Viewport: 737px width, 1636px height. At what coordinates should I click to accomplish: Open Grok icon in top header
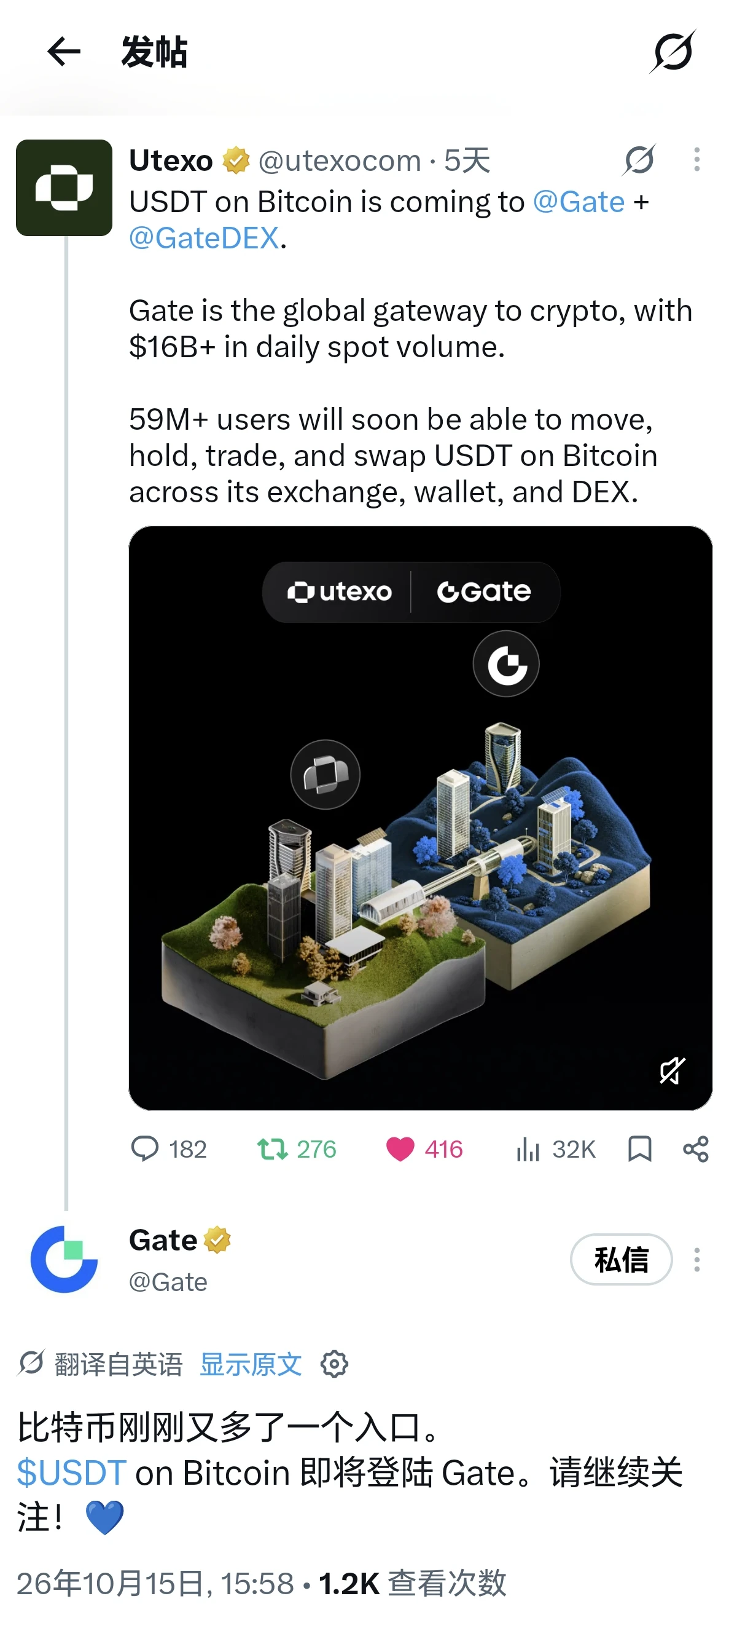[x=673, y=52]
